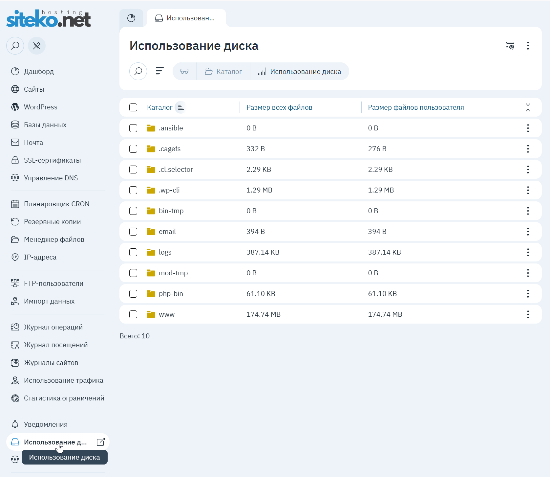Select the Использован... tab

(186, 18)
